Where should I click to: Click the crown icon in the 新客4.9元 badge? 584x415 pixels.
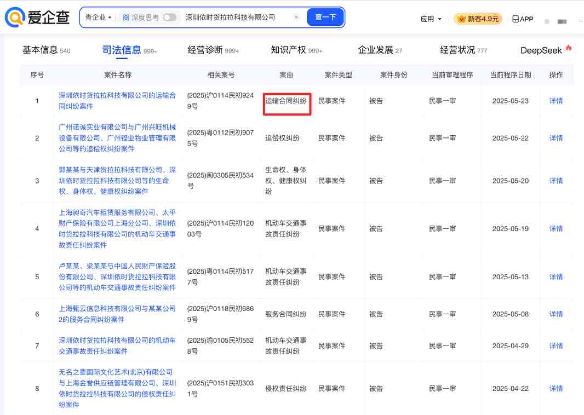pyautogui.click(x=462, y=19)
